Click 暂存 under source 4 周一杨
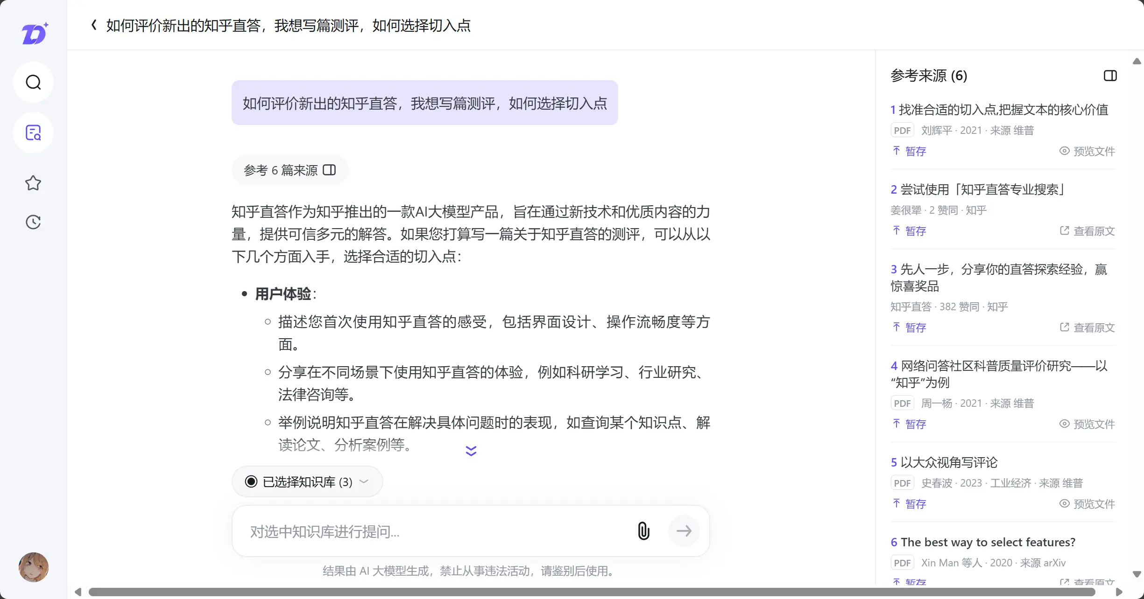 click(x=910, y=424)
